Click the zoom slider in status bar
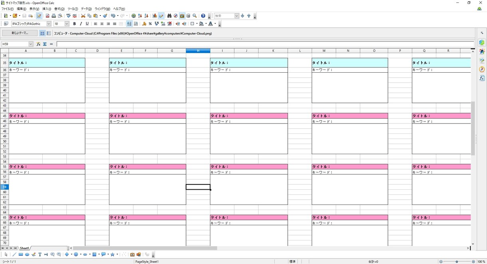 [457, 262]
